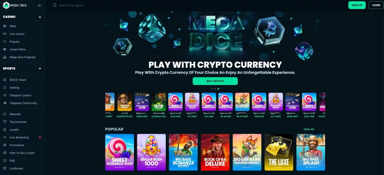Viewport: 384px width, 175px height.
Task: Click the Mega Dice logo icon
Action: click(x=6, y=5)
